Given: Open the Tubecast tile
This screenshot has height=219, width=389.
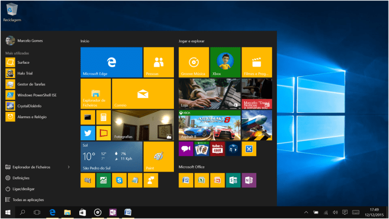Looking at the screenshot, I should pyautogui.click(x=217, y=149).
